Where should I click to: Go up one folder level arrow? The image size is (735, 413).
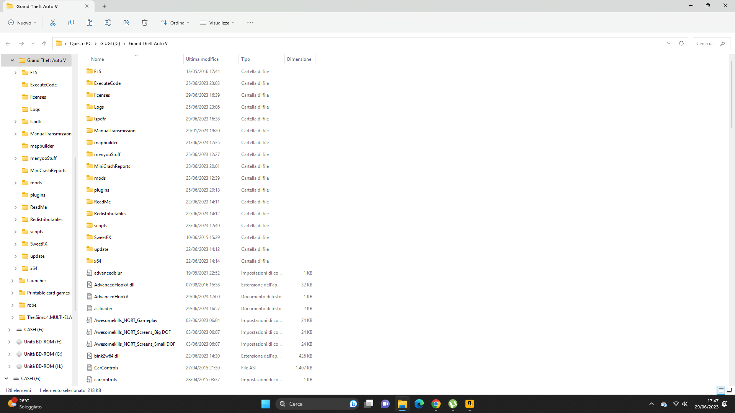coord(44,43)
